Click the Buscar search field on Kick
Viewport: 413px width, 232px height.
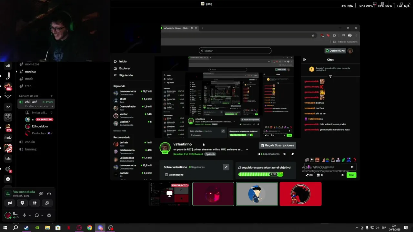[x=235, y=51]
